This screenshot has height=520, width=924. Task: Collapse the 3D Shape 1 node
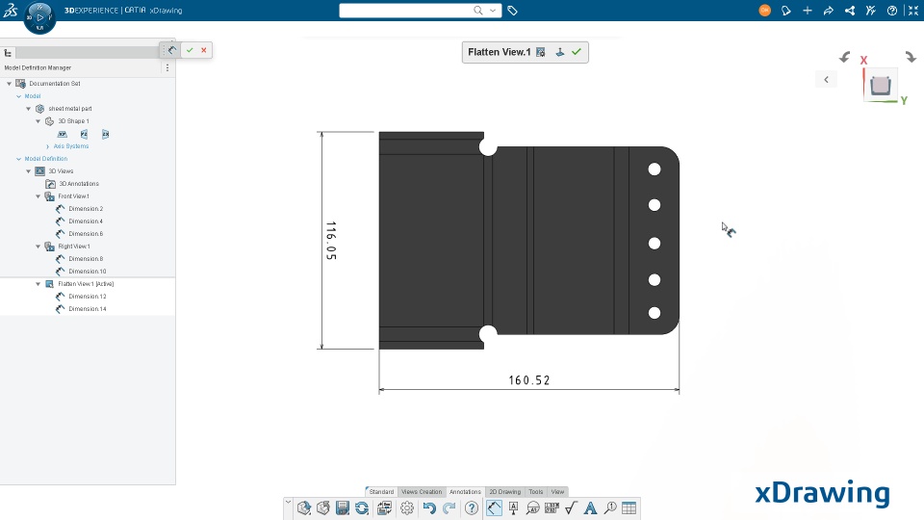pyautogui.click(x=38, y=121)
